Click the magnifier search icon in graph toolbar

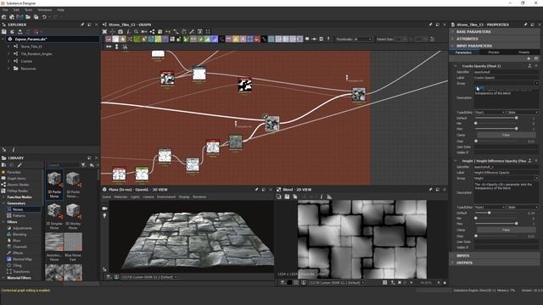136,32
